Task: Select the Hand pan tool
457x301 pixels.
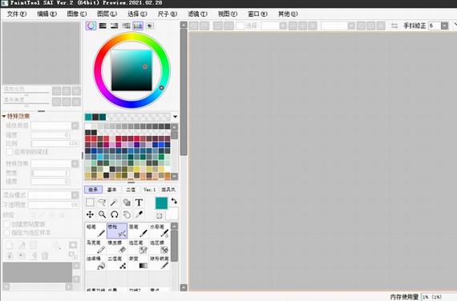Action: click(127, 215)
